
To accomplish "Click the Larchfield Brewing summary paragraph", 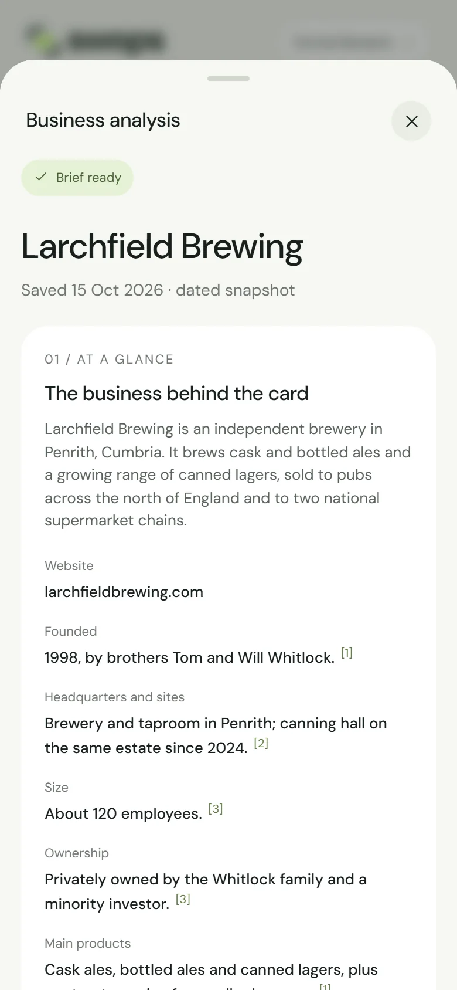I will click(x=228, y=474).
